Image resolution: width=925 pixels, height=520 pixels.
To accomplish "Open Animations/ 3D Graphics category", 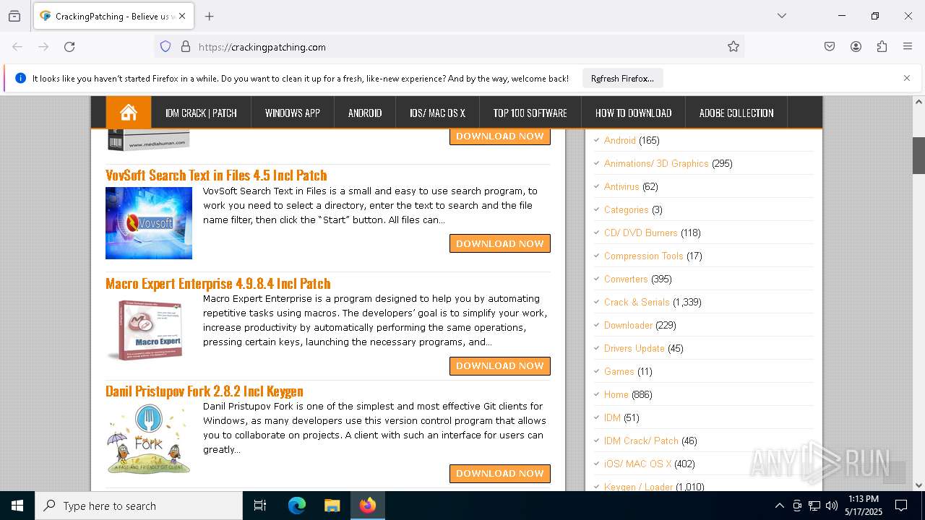I will tap(656, 163).
